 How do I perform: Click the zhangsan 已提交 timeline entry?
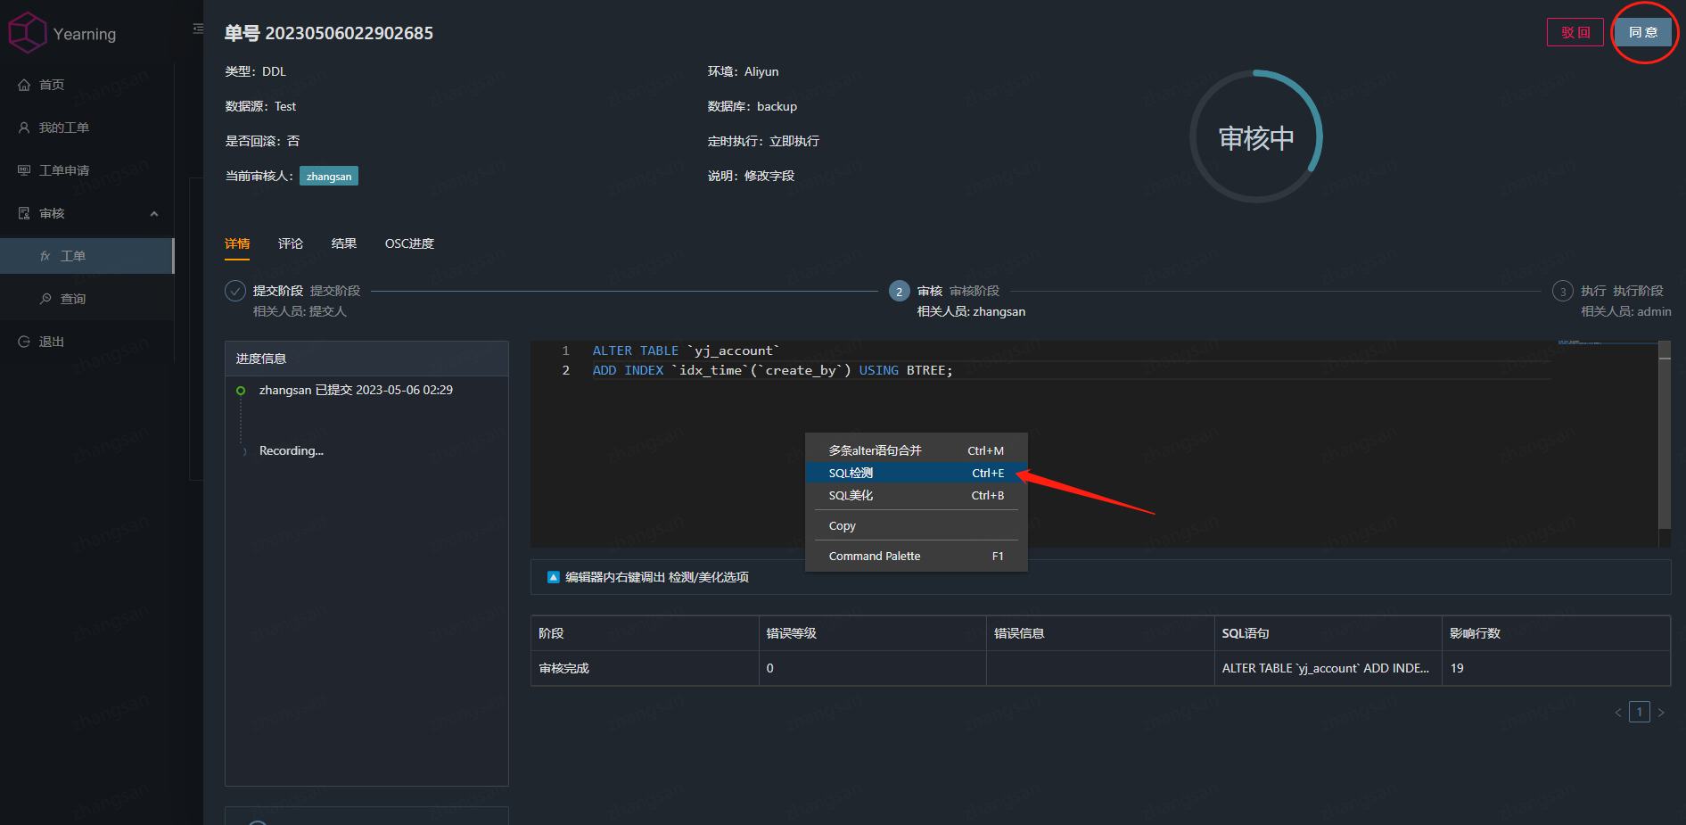[x=356, y=390]
